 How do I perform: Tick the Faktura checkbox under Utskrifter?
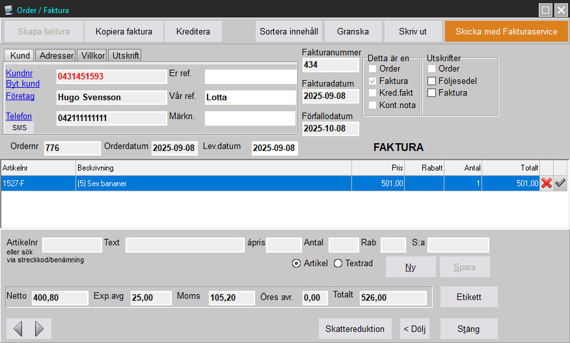pos(431,93)
